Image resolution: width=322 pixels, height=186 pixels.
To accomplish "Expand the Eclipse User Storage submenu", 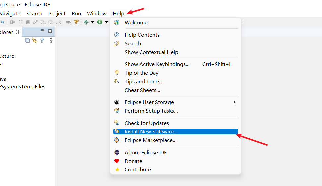I will coord(234,102).
